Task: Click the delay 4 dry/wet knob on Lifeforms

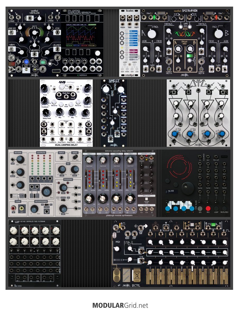Action: point(130,198)
